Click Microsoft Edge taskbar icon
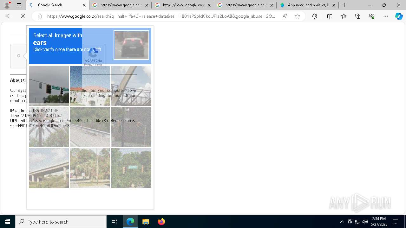 pyautogui.click(x=130, y=222)
